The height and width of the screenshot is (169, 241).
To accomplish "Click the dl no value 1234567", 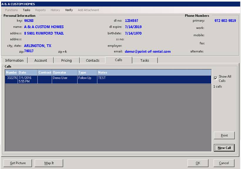I will (132, 21).
